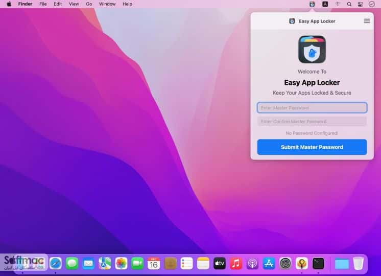Click the Siri icon in the menu bar

tap(371, 4)
